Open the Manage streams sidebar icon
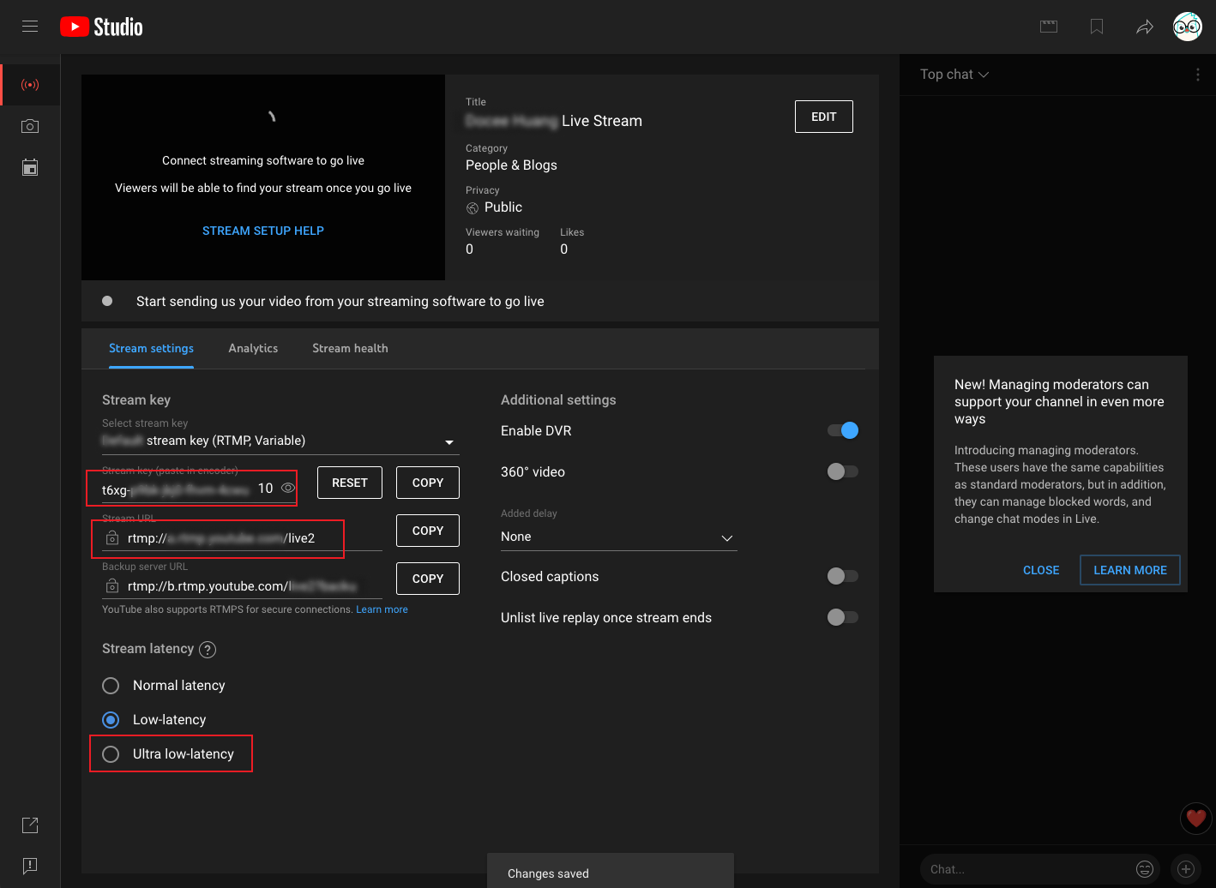Image resolution: width=1216 pixels, height=888 pixels. pos(30,167)
